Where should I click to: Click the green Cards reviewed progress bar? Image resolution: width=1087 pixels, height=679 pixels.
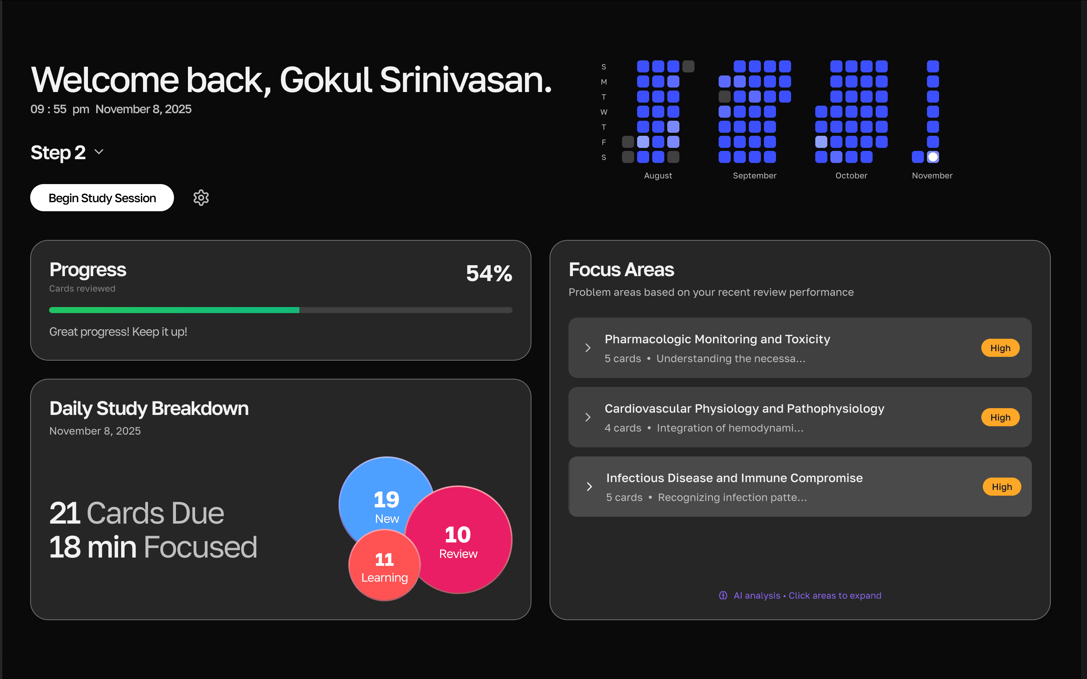174,310
